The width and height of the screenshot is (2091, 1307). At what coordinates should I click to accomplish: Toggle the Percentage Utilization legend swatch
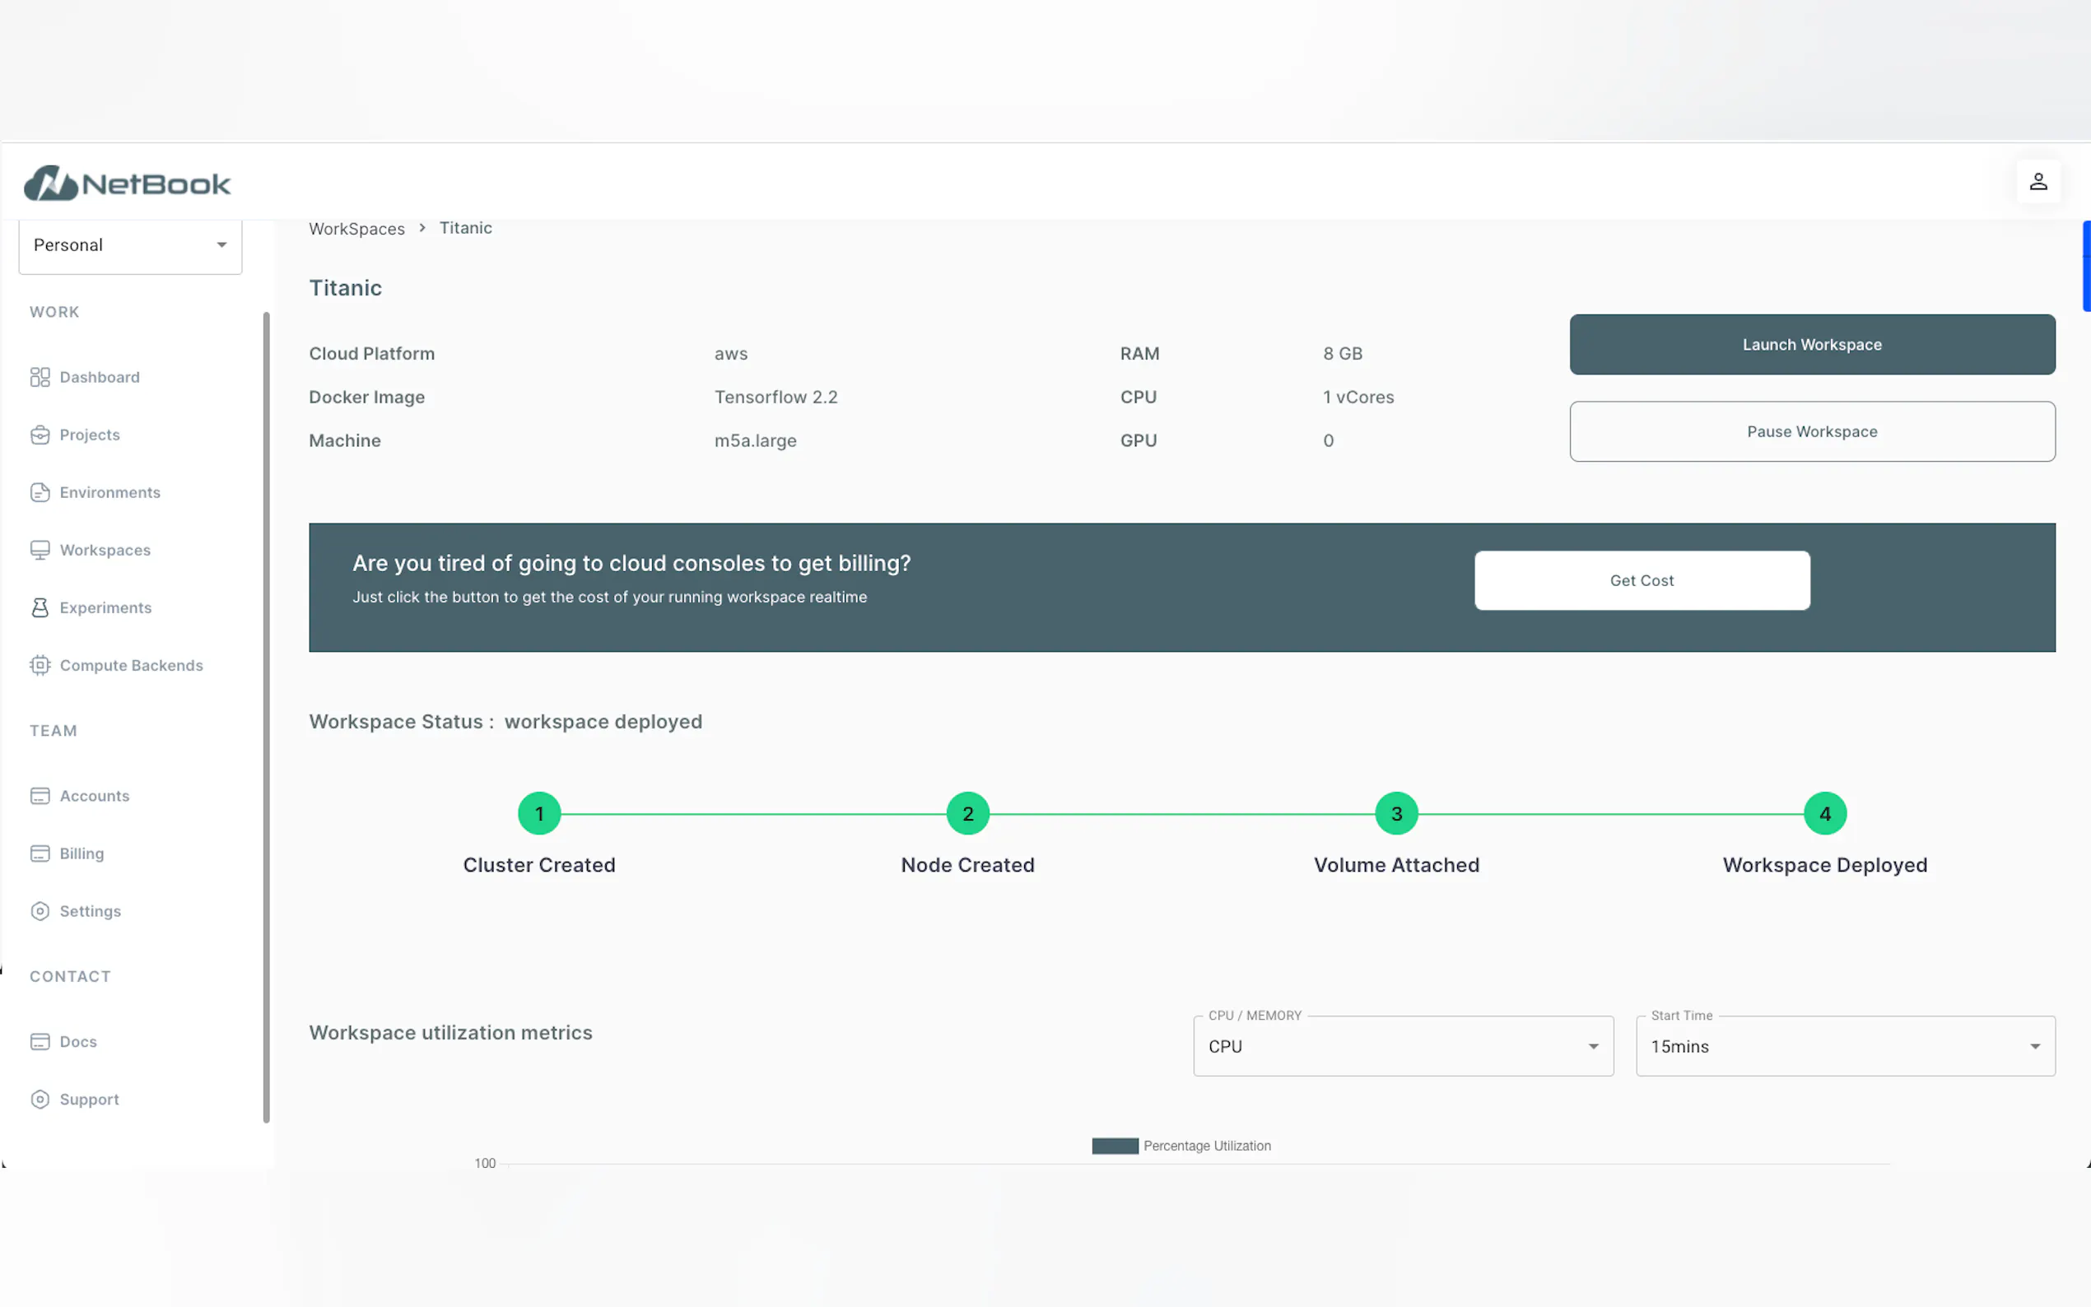(1114, 1147)
